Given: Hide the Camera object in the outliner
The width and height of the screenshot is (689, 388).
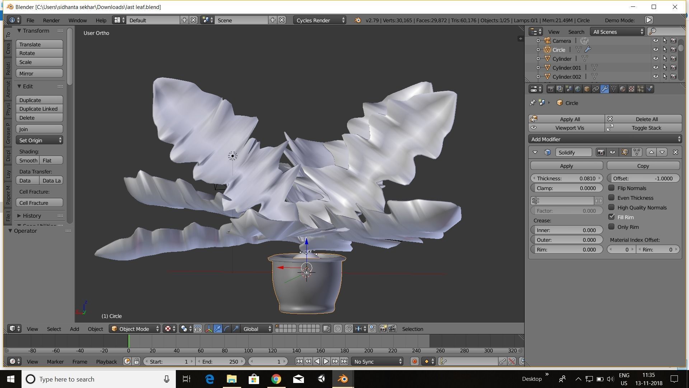Looking at the screenshot, I should click(x=656, y=41).
